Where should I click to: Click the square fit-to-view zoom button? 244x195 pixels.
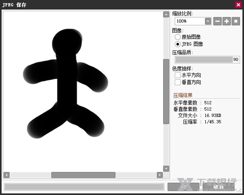(x=235, y=21)
